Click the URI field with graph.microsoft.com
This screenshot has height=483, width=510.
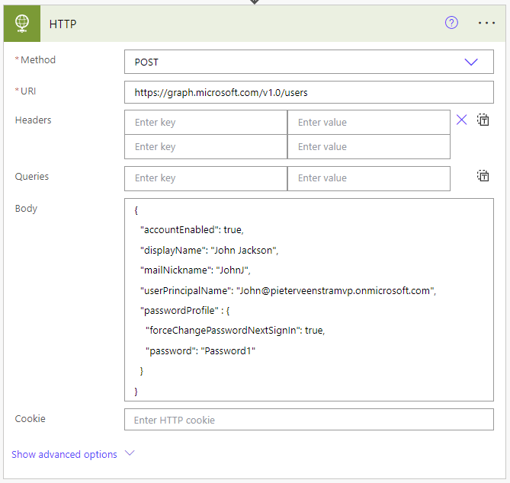(309, 92)
